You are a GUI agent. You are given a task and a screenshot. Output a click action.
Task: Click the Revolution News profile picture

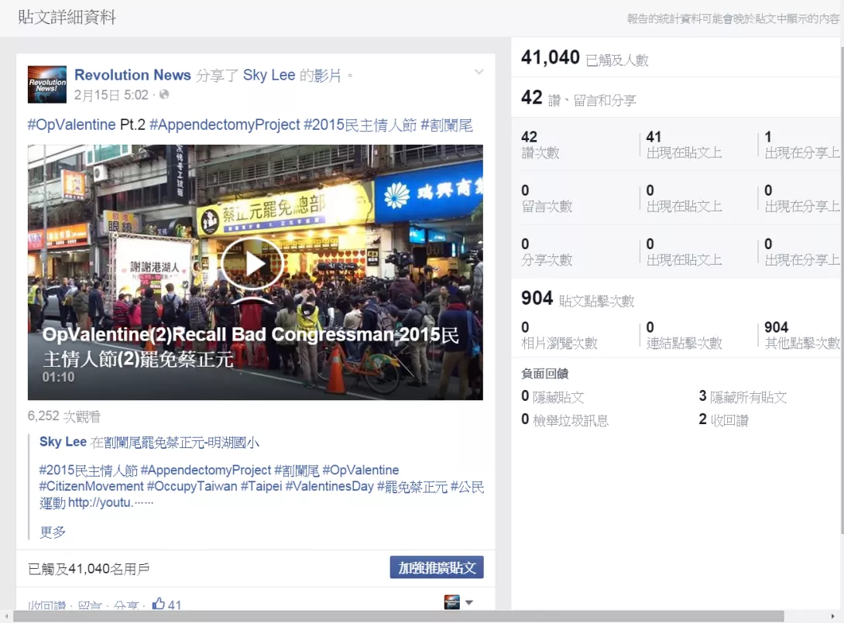coord(46,84)
